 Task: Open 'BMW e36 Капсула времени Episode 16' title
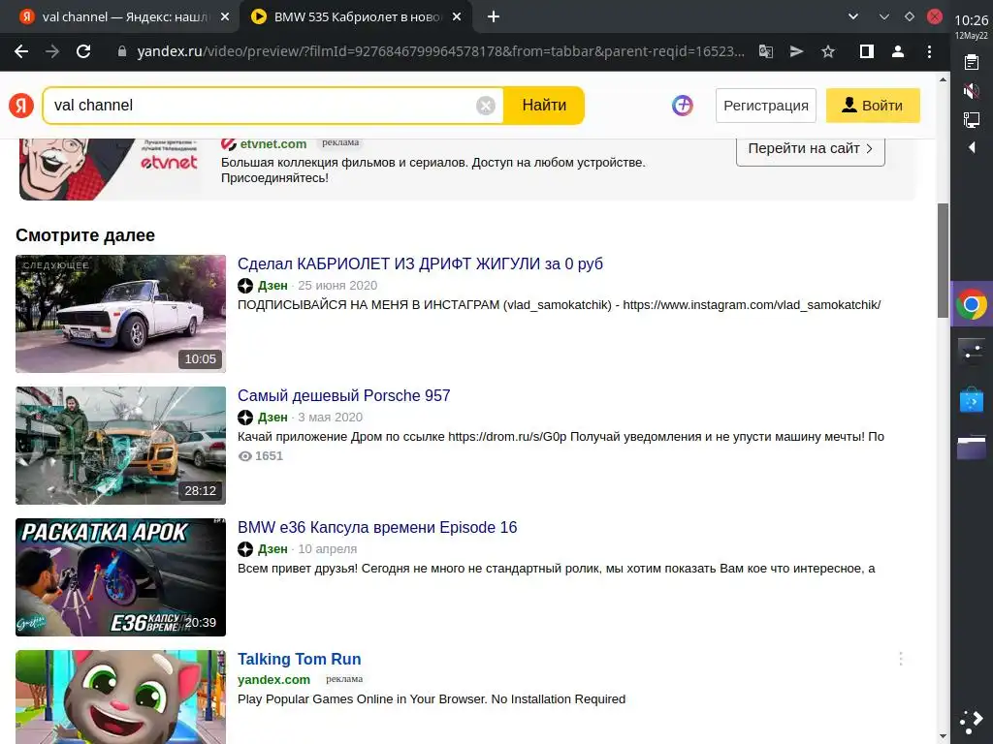[377, 527]
